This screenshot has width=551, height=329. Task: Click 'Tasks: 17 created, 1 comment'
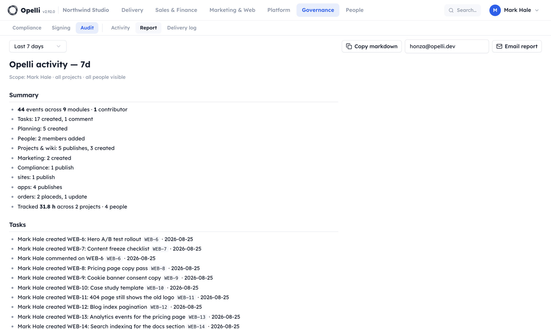point(55,119)
